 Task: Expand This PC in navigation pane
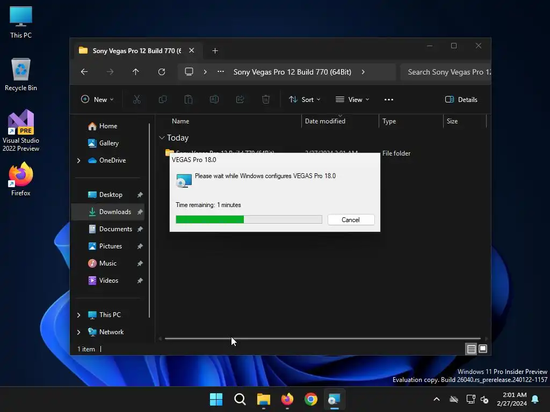tap(78, 315)
